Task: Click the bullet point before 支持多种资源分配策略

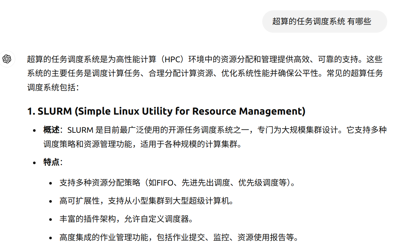Action: [x=51, y=183]
